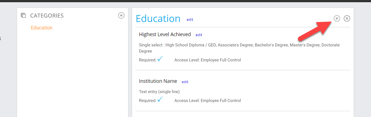Click the Highest Level Achieved field name

point(165,34)
